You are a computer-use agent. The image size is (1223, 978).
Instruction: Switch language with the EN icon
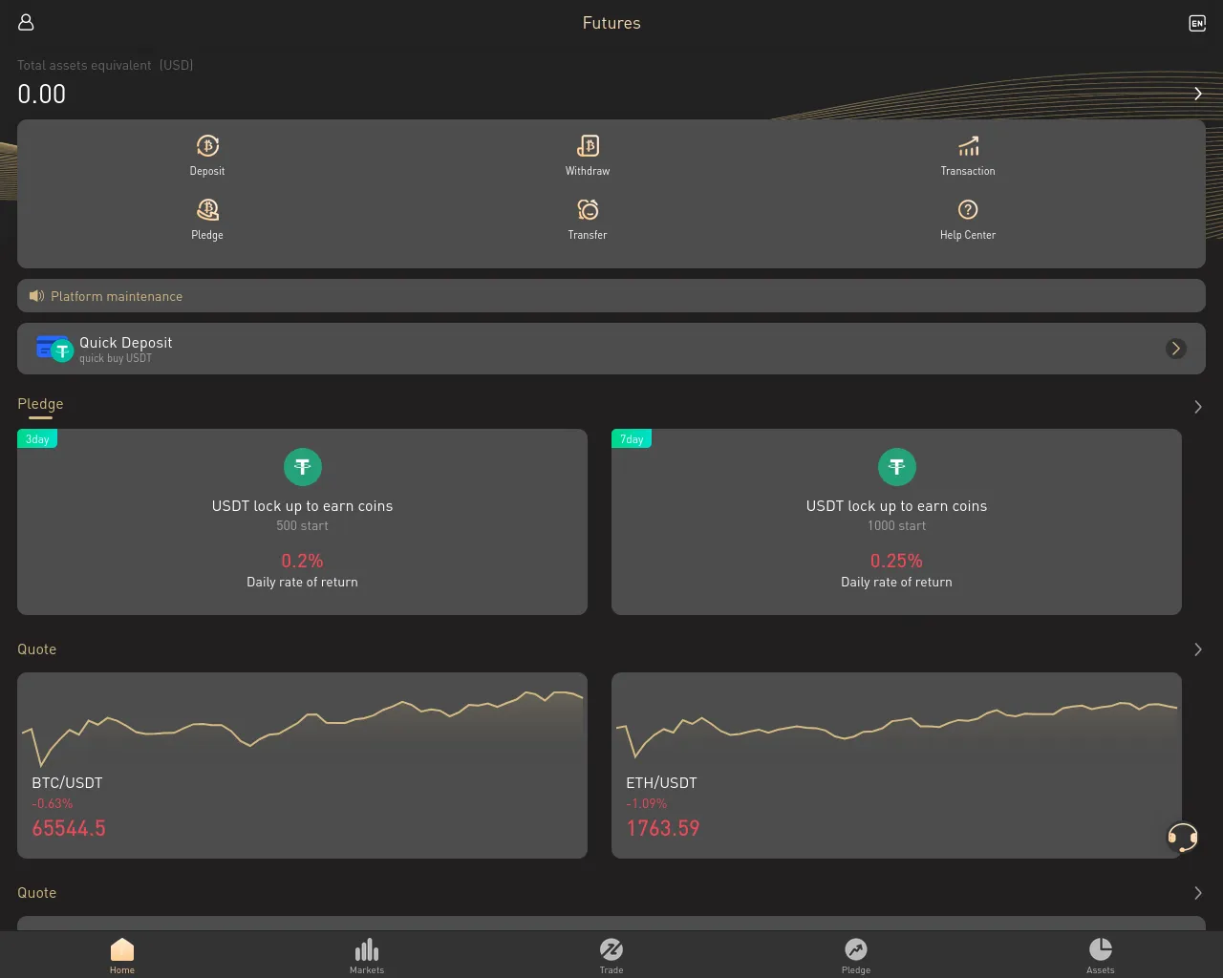click(1197, 23)
